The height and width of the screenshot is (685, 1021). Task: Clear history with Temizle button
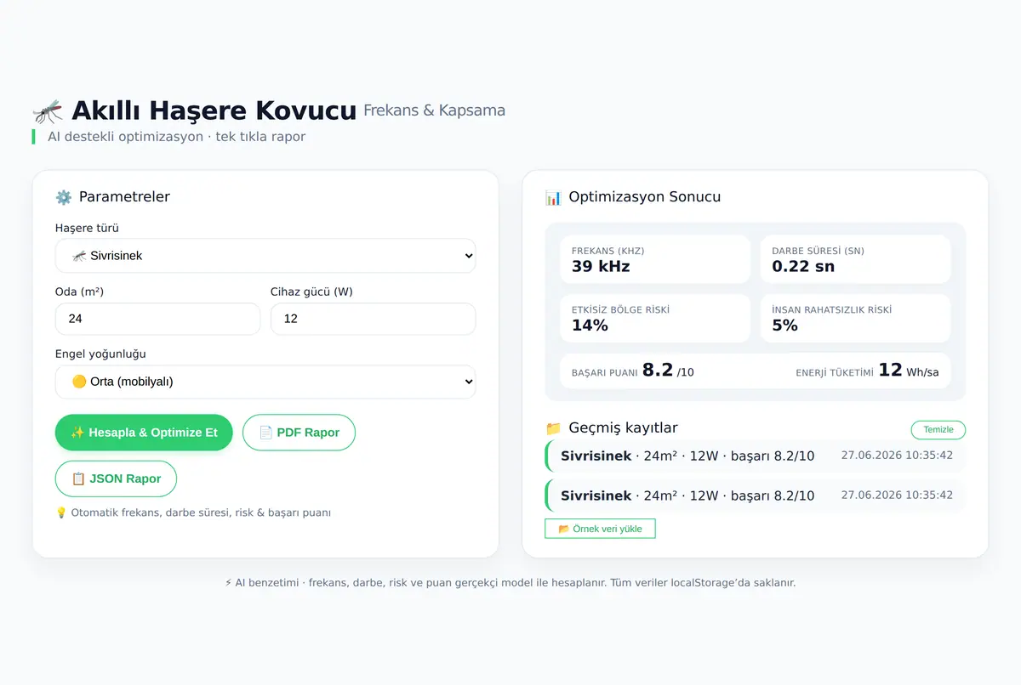point(938,430)
